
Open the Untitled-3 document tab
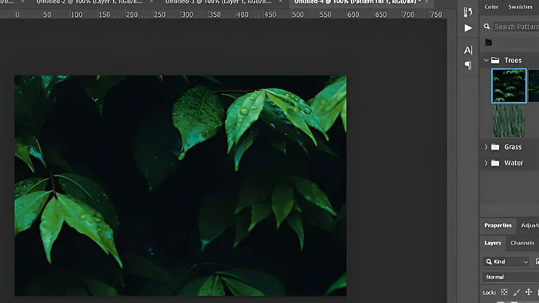(218, 2)
